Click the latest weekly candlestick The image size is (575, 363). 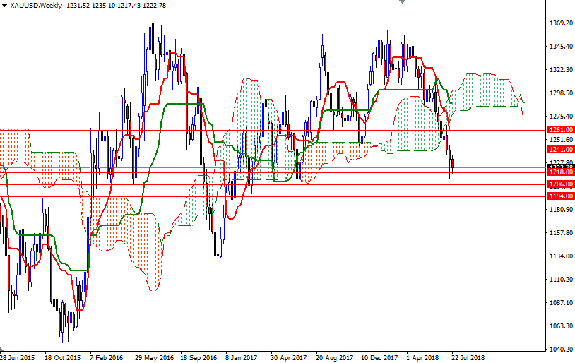(x=452, y=165)
